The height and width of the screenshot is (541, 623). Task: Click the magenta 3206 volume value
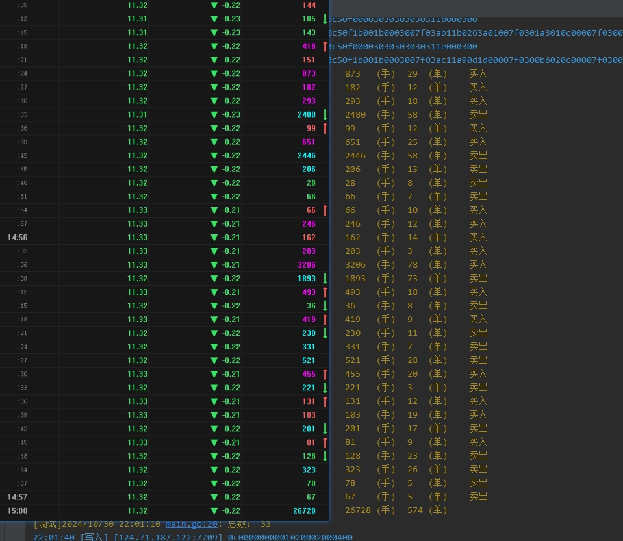[306, 265]
